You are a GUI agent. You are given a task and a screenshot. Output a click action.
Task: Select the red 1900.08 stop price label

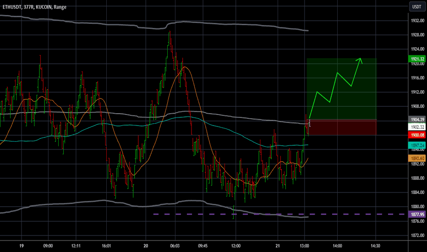coord(417,135)
